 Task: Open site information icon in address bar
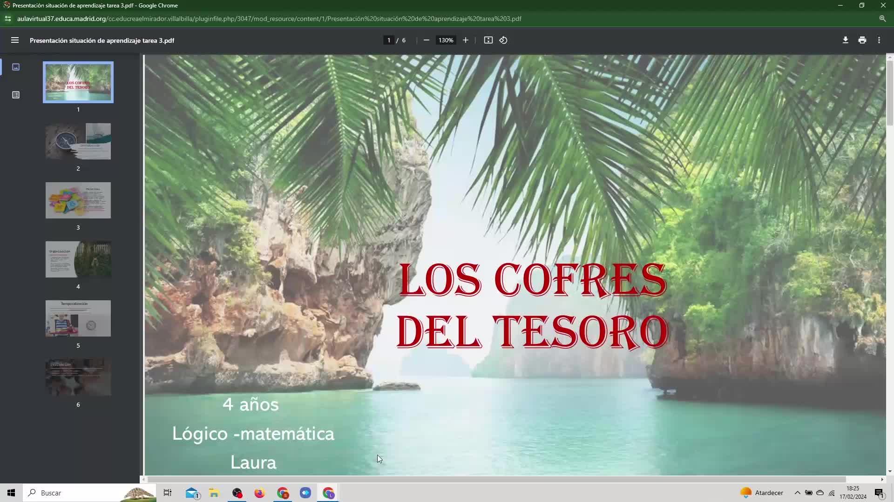point(7,19)
